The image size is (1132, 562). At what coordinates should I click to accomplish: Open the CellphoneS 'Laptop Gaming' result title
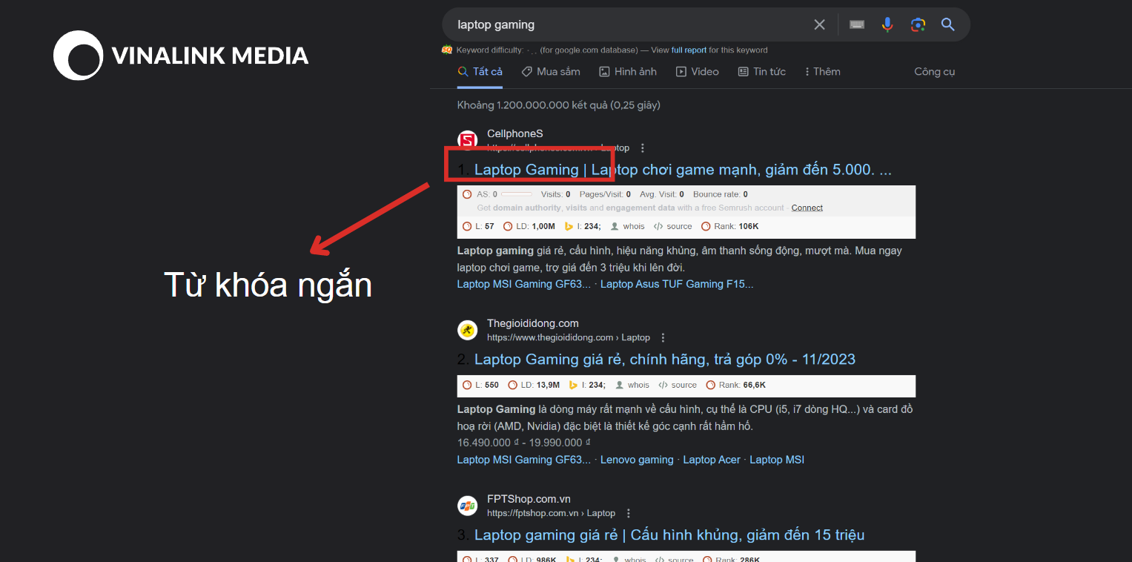coord(683,170)
